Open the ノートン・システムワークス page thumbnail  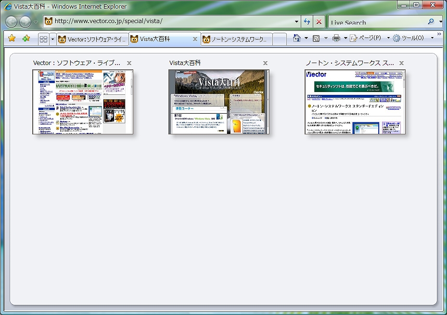click(x=355, y=102)
